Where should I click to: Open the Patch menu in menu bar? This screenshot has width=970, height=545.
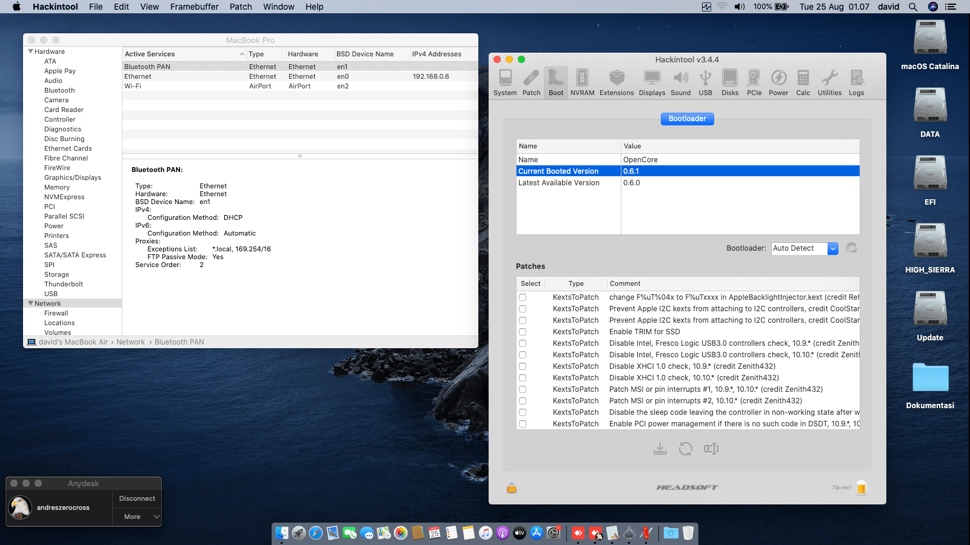point(241,7)
